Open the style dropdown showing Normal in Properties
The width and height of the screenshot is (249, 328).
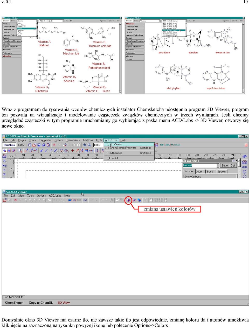point(218,165)
